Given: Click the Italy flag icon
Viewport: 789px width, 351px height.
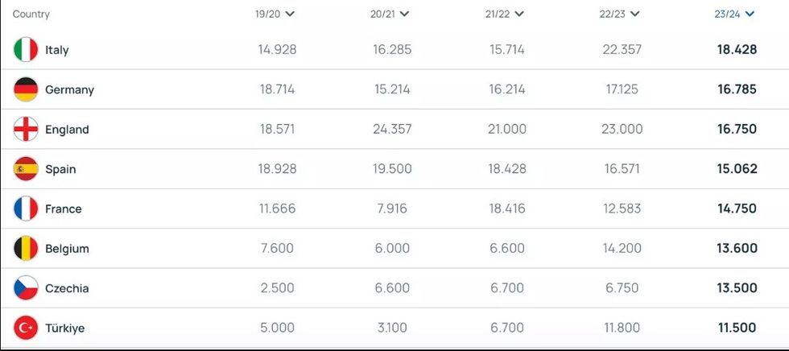Looking at the screenshot, I should [x=26, y=50].
